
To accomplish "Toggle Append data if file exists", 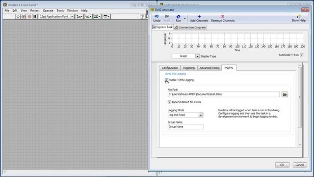I will click(169, 102).
